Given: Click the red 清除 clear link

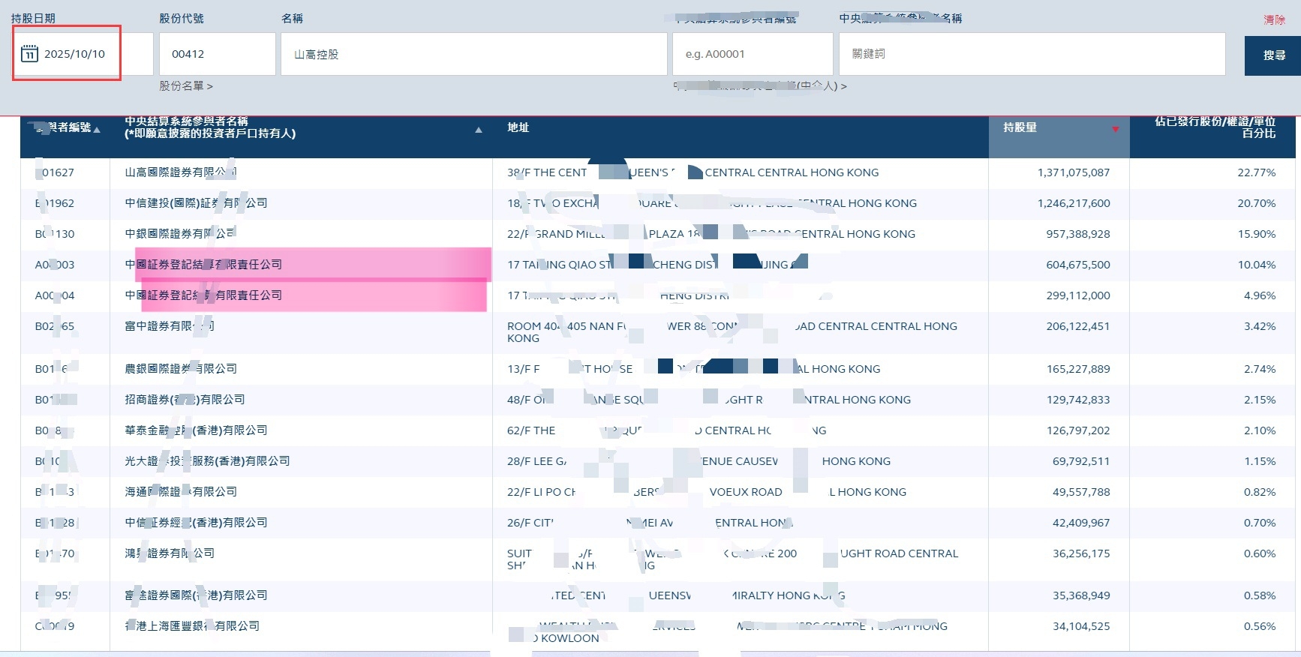Looking at the screenshot, I should tap(1273, 19).
